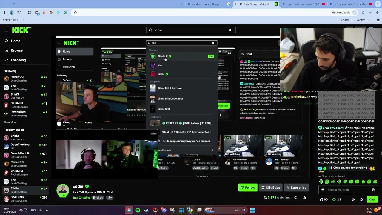382x215 pixels.
Task: Resume chat via "Chat paused for scrolling"
Action: pos(348,168)
